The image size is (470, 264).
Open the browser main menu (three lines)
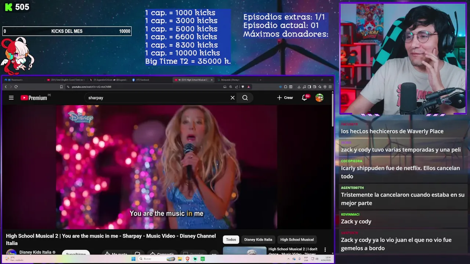coord(330,87)
